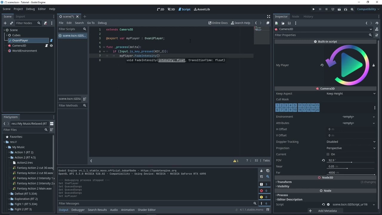382x215 pixels.
Task: Toggle the scripts panel
Action: 91,161
